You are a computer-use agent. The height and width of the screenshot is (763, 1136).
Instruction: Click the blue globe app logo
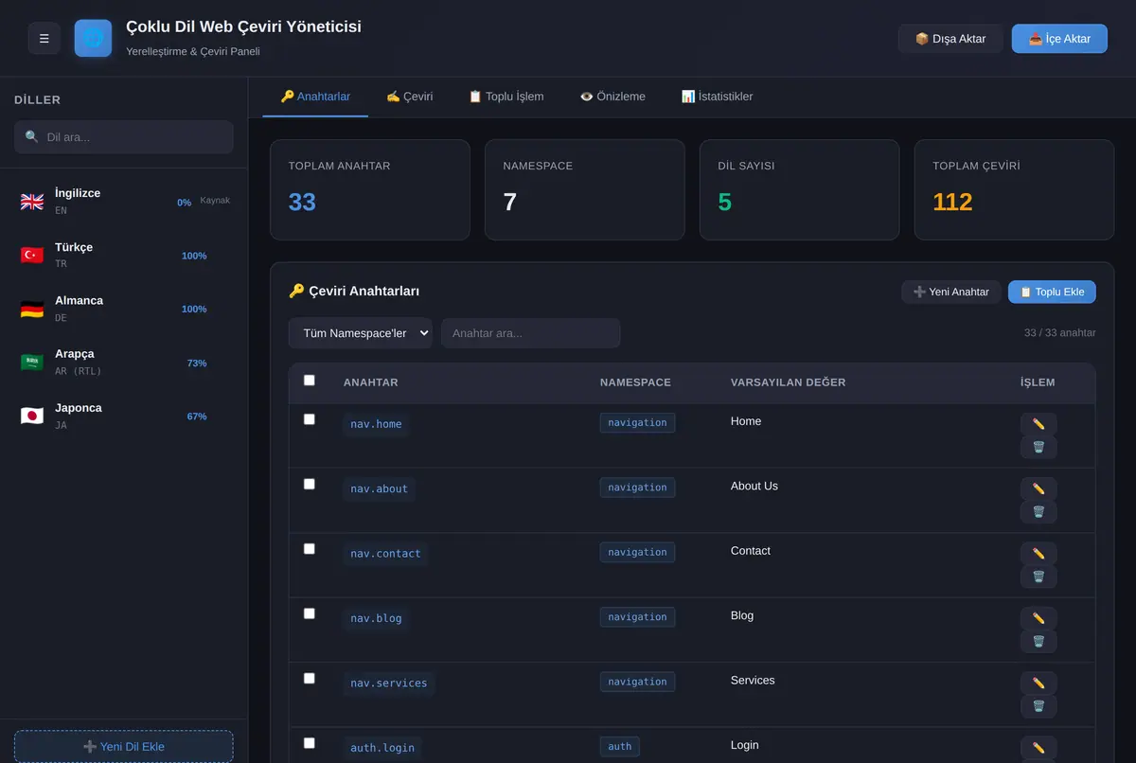(x=93, y=39)
